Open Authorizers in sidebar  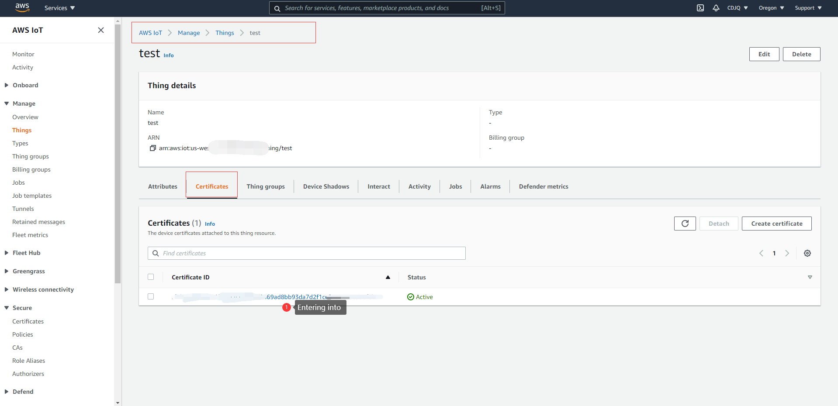[28, 374]
